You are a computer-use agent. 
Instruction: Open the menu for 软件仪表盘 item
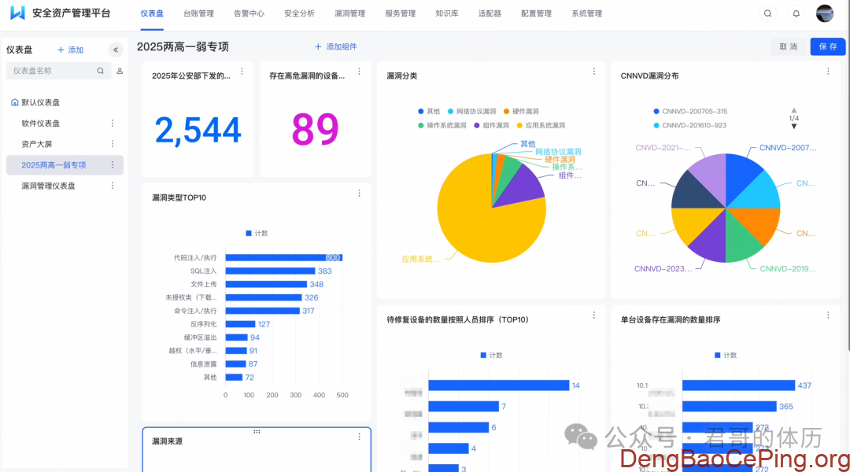click(x=113, y=124)
